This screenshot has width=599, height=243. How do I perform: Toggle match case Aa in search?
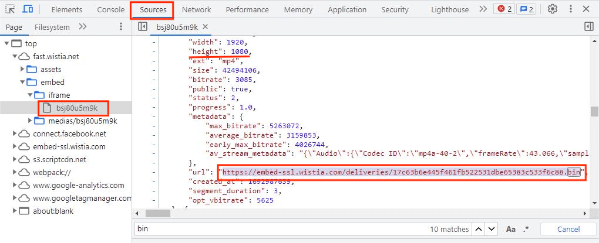(511, 229)
